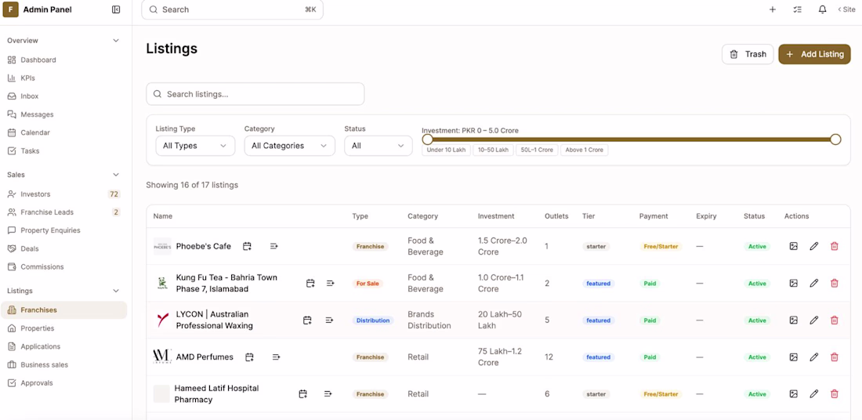
Task: Delete the Kung Fu Tea listing
Action: tap(835, 283)
